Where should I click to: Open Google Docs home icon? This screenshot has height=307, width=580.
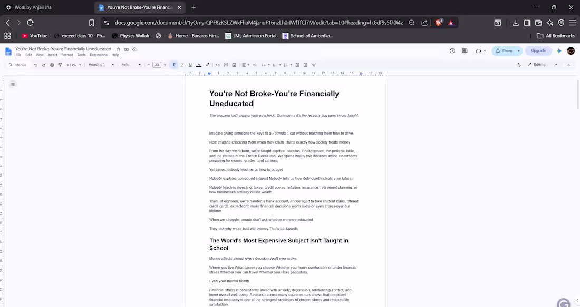coord(8,52)
